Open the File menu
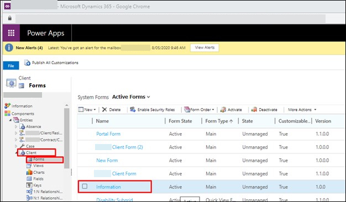 11,66
